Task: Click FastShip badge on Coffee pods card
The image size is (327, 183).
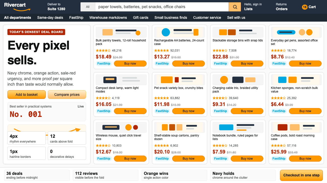Action: (x=279, y=159)
